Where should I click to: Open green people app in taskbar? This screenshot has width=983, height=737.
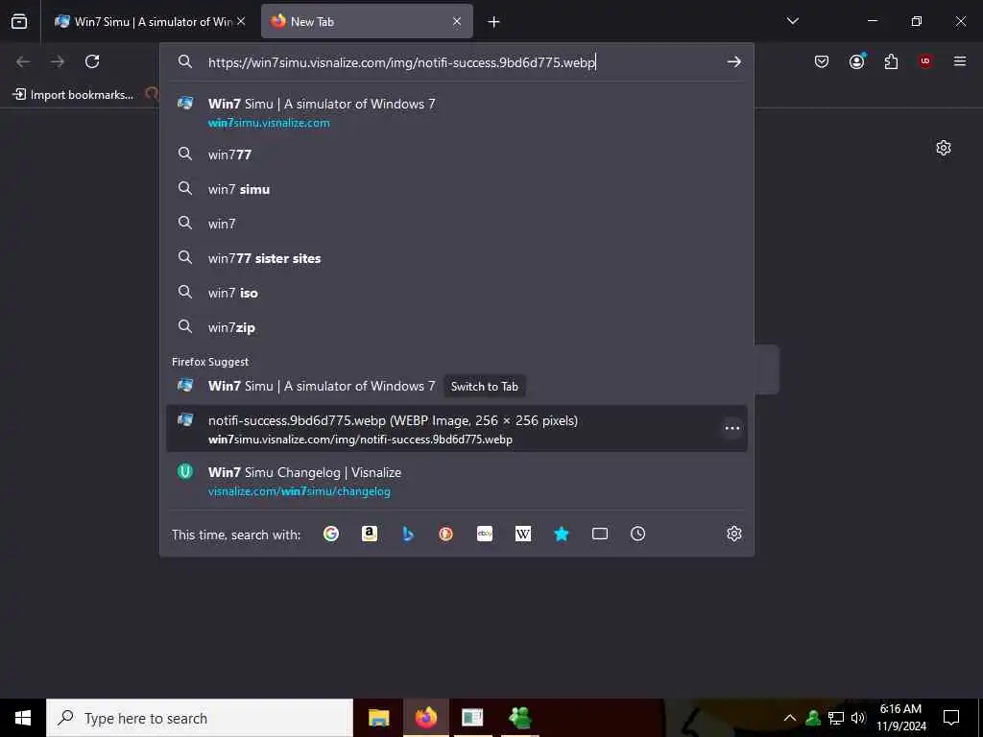[x=520, y=718]
